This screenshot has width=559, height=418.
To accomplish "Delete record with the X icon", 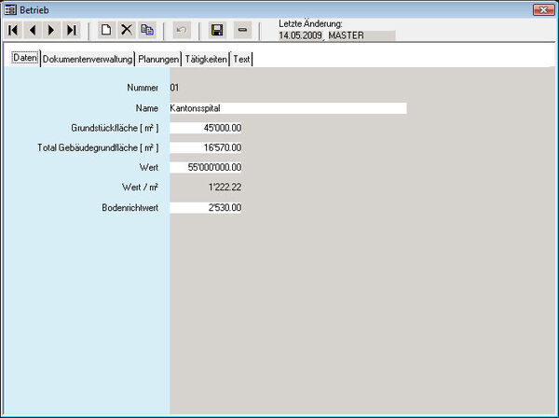I will tap(127, 30).
